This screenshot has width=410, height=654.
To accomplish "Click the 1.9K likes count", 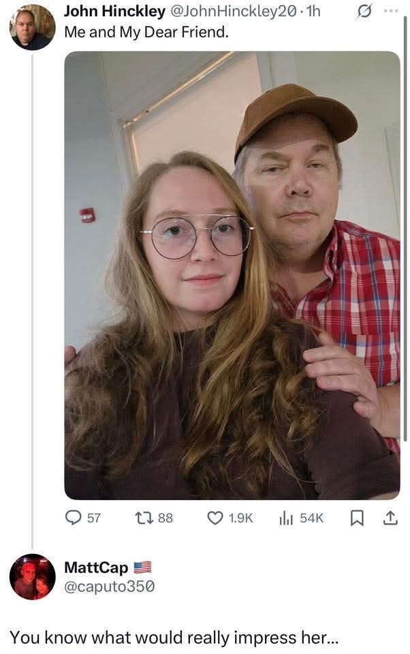I will 240,518.
